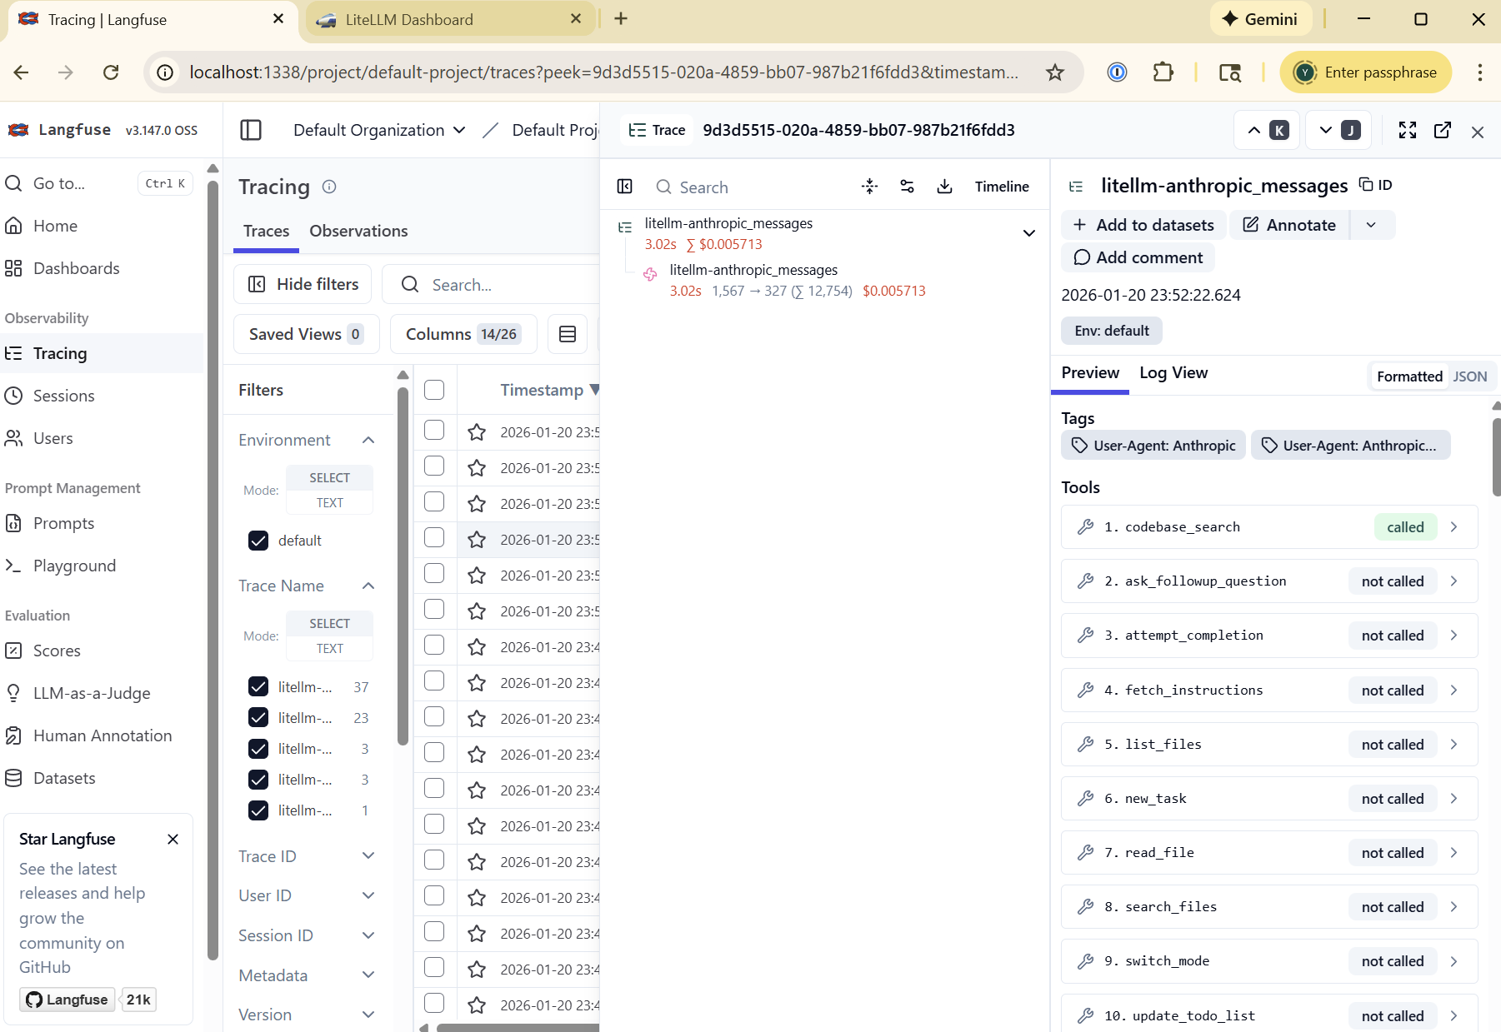1501x1032 pixels.
Task: Go to the next trace (J)
Action: [x=1338, y=130]
